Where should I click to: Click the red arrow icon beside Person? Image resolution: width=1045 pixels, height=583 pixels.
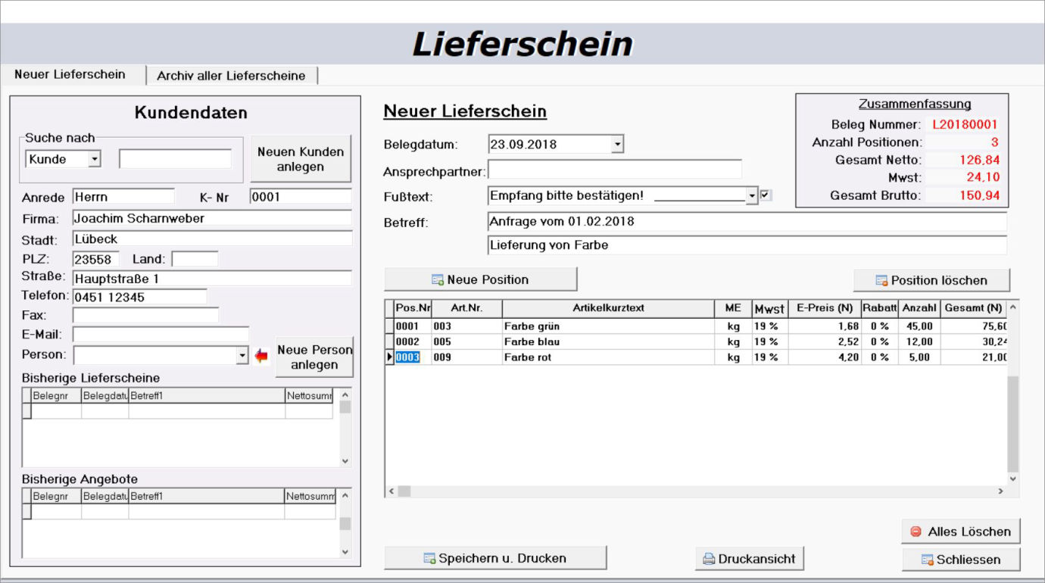[262, 356]
